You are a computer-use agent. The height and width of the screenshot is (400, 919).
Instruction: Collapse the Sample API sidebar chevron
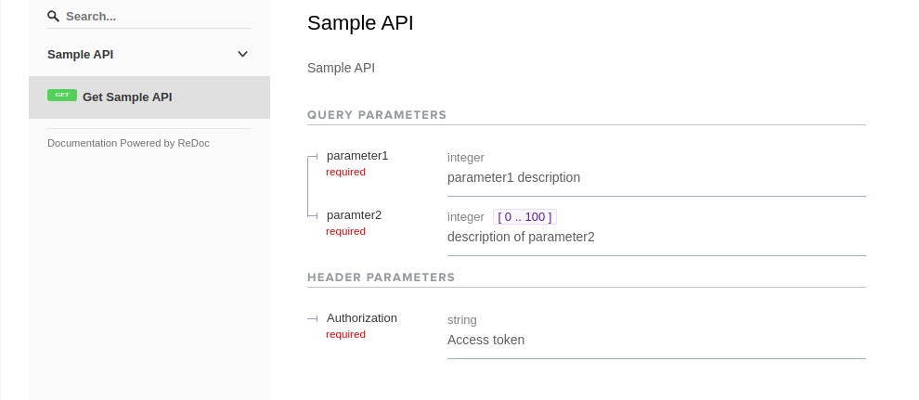coord(242,55)
